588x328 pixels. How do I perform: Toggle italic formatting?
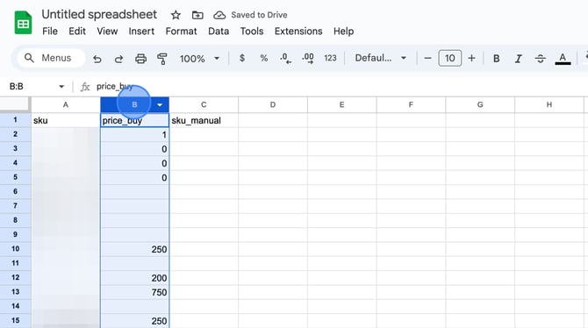click(519, 59)
